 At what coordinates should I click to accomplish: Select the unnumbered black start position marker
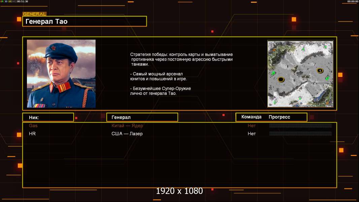pos(281,79)
